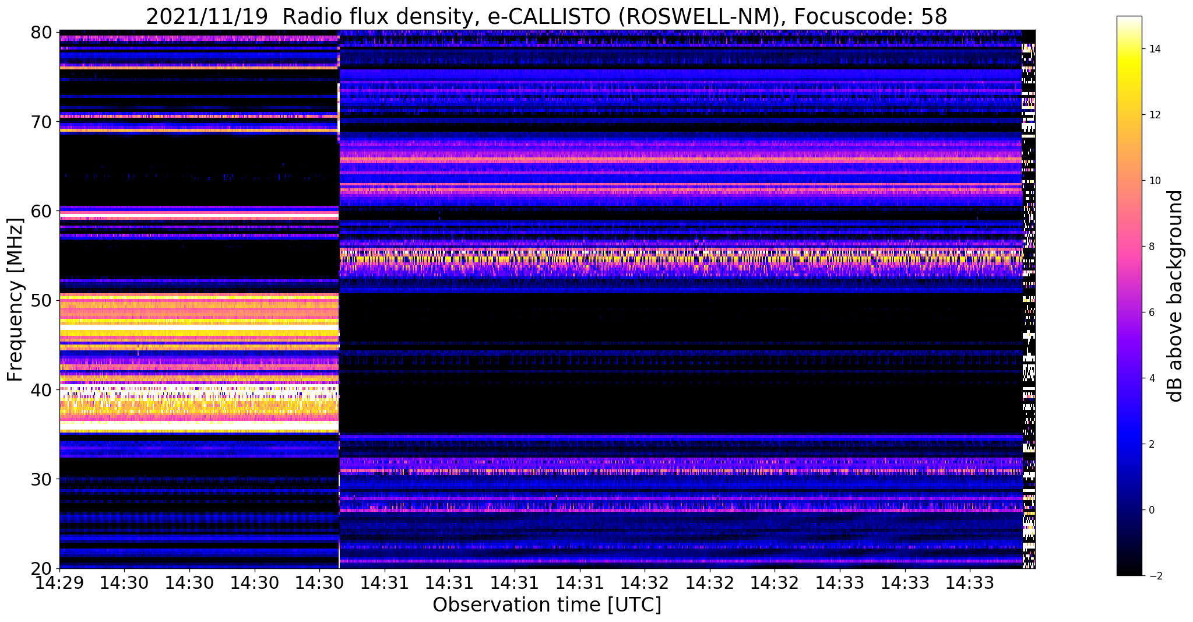Click the 'Frequency [MHz]' axis label

pyautogui.click(x=15, y=300)
